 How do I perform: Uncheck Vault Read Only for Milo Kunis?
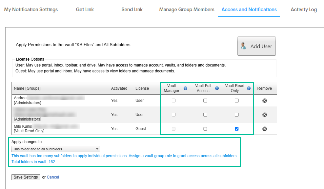click(x=237, y=129)
